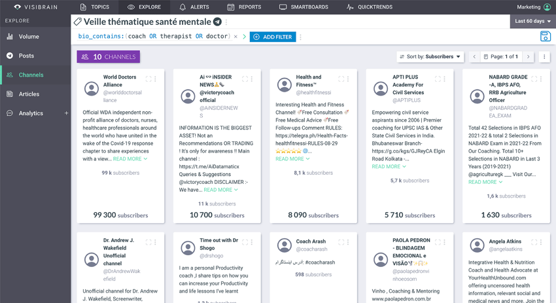Click the green arrow after the filter
Screen dimensions: 556x303
tap(244, 37)
